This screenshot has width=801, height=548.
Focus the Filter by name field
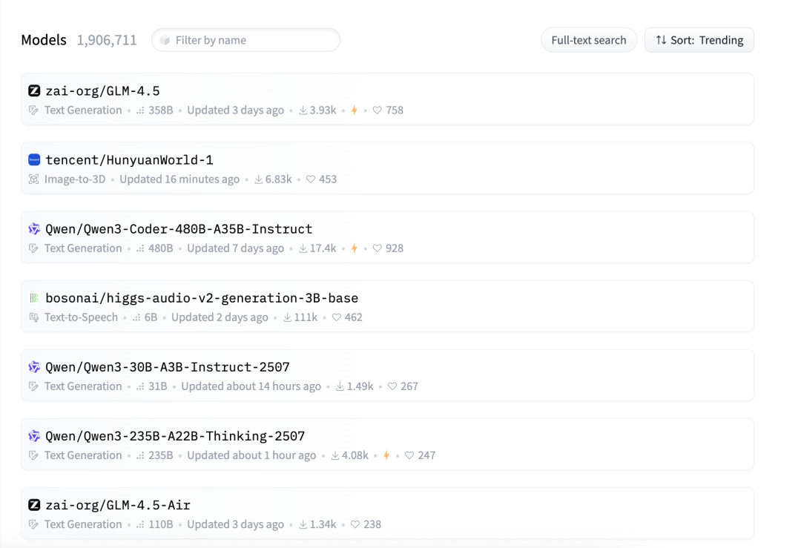click(245, 40)
